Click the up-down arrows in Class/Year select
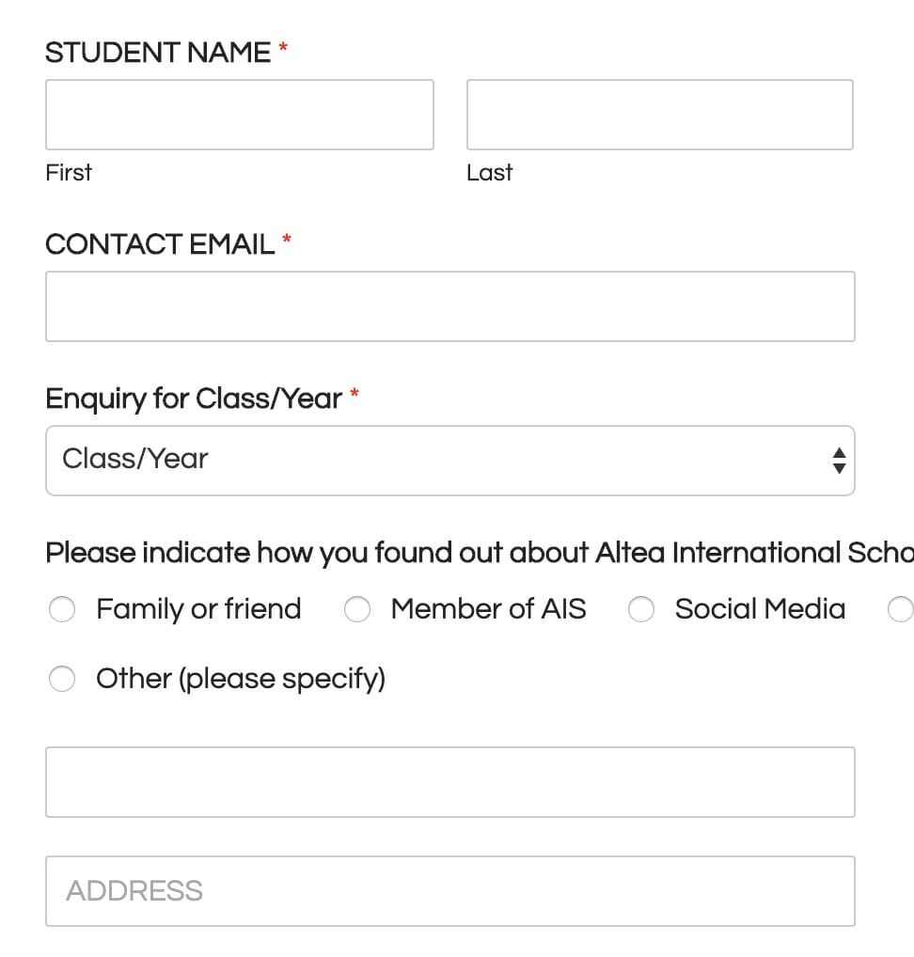Viewport: 914px width, 957px height. tap(839, 461)
